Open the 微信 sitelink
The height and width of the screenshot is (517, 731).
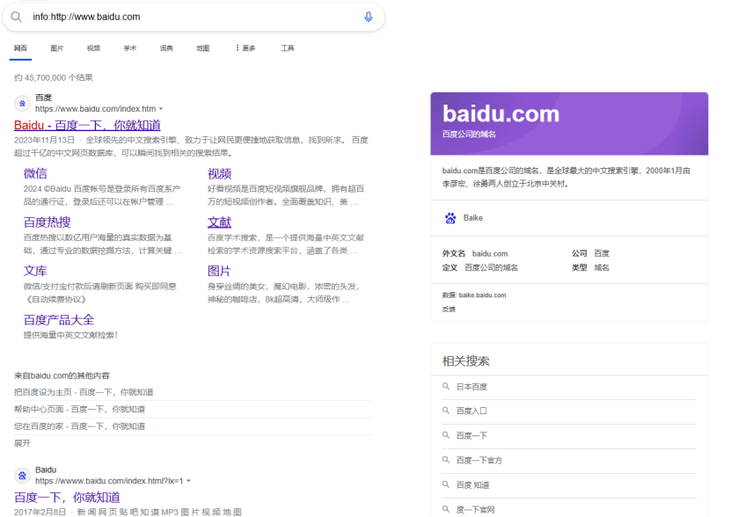tap(35, 173)
